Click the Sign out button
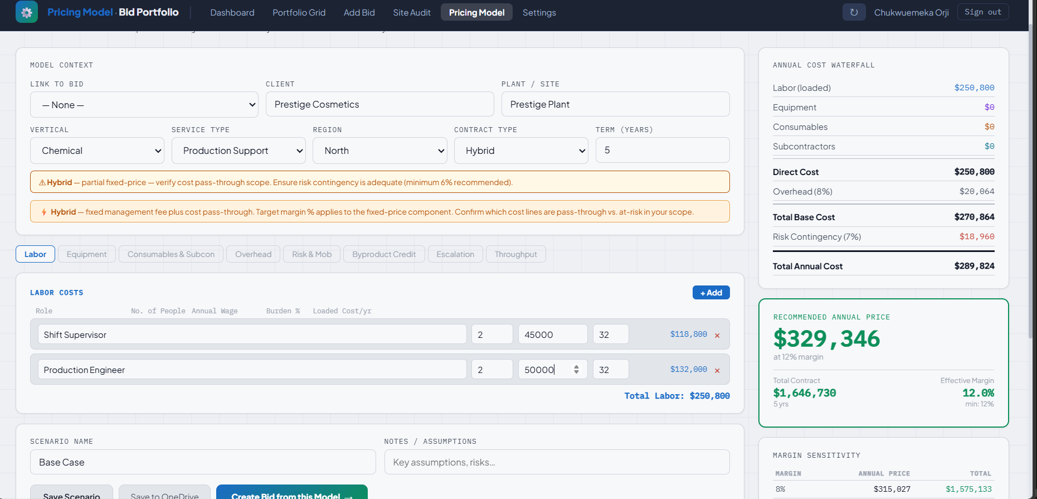Viewport: 1037px width, 499px height. (982, 12)
